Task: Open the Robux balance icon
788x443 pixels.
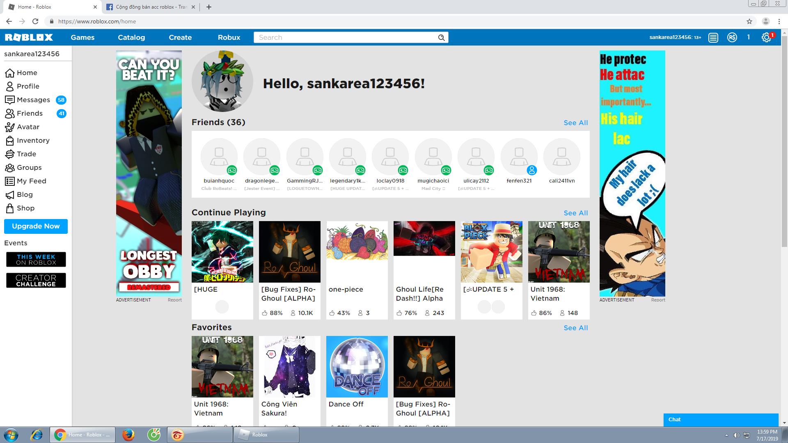Action: [732, 38]
